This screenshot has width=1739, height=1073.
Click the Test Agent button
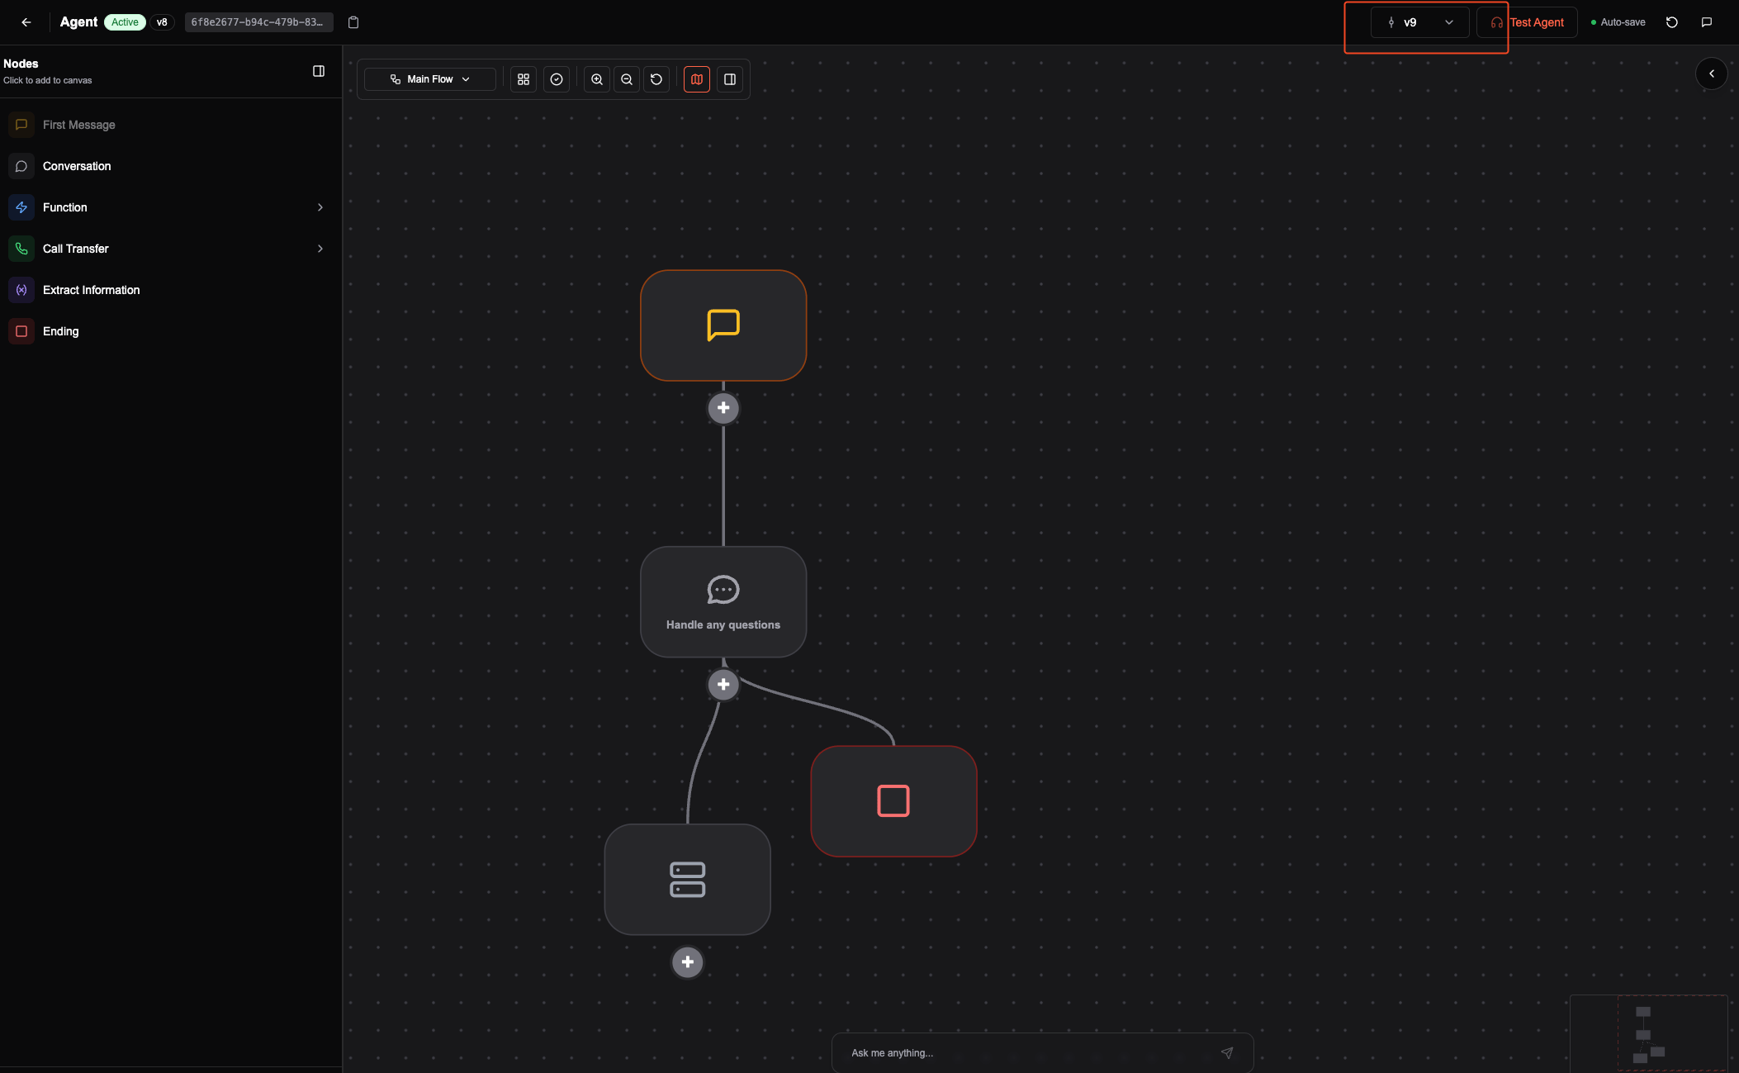1527,22
